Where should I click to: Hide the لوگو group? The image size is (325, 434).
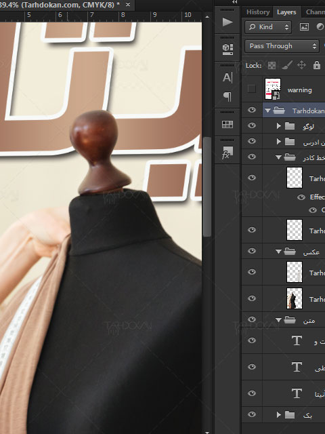pyautogui.click(x=251, y=125)
